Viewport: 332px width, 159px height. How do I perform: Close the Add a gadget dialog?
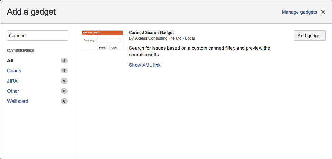click(x=323, y=12)
